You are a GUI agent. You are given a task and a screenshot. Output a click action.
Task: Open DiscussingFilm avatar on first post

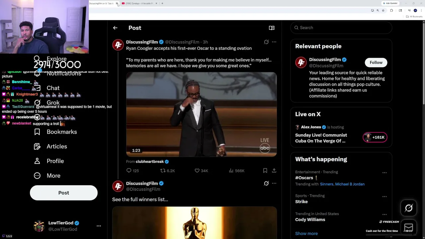pyautogui.click(x=118, y=45)
